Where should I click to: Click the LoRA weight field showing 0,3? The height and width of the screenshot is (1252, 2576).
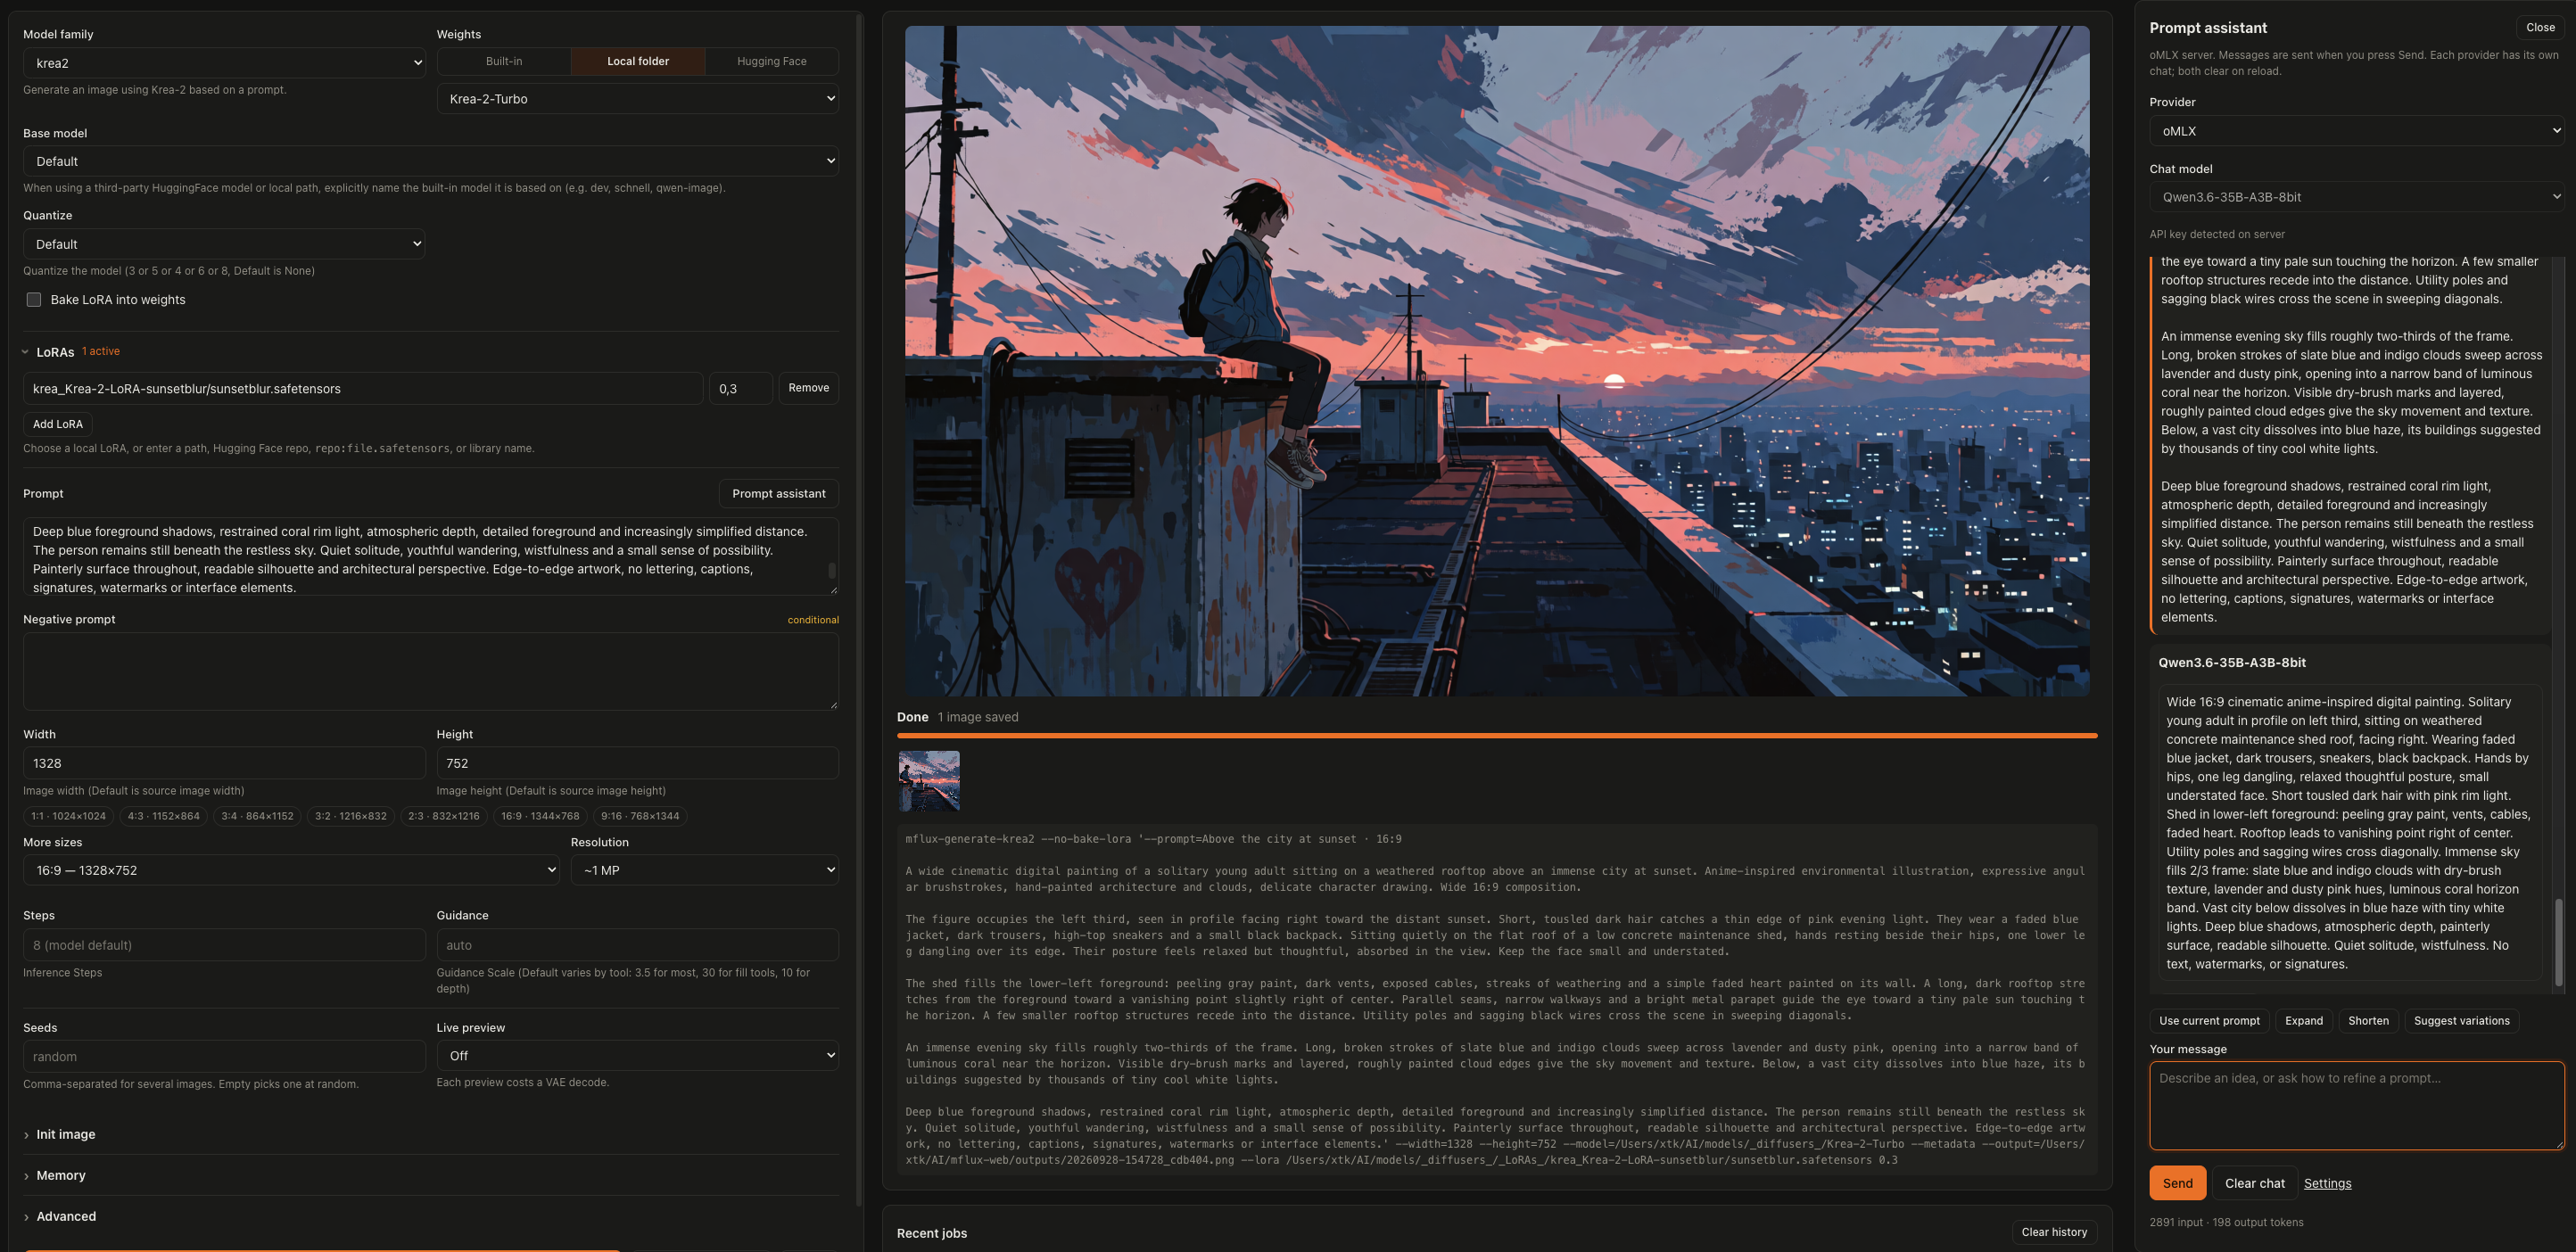click(740, 388)
